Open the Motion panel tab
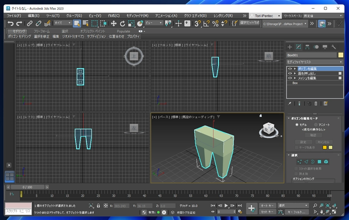 click(316, 47)
